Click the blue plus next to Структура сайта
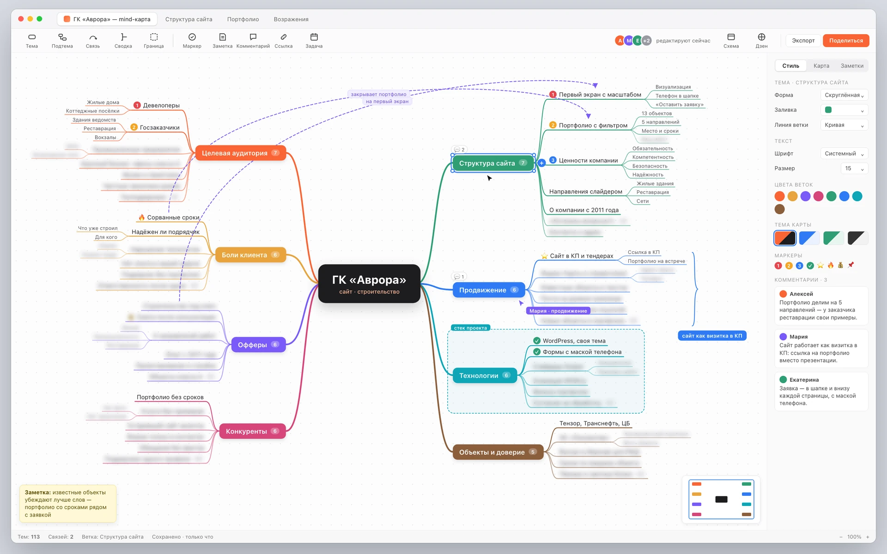Screen dimensions: 887x554 [541, 163]
